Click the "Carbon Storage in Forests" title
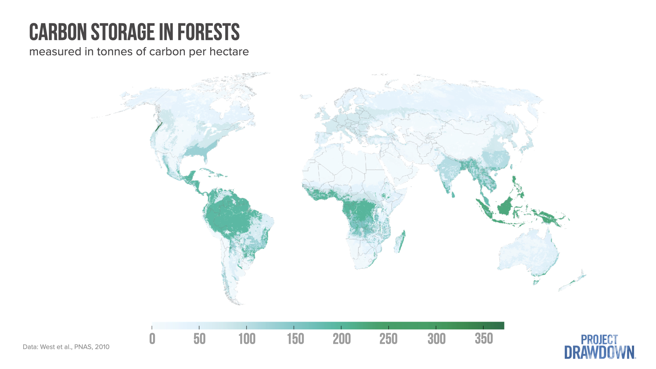The width and height of the screenshot is (656, 369). pyautogui.click(x=134, y=32)
